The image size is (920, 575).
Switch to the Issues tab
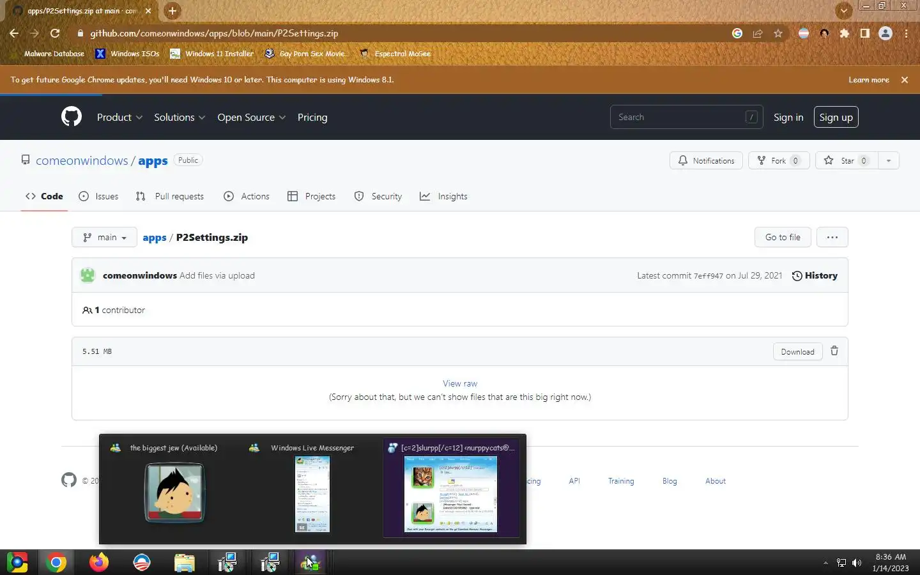[98, 196]
